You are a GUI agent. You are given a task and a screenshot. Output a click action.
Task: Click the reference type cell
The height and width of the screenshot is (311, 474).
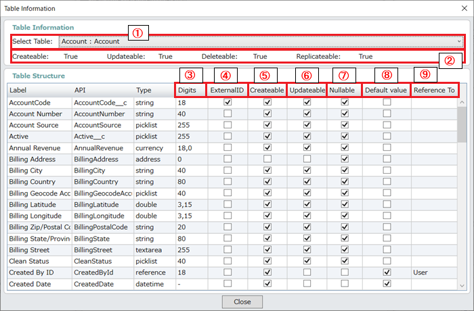point(154,272)
